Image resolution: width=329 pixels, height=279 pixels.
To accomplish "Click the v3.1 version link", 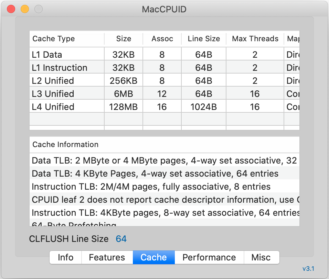I will 308,269.
